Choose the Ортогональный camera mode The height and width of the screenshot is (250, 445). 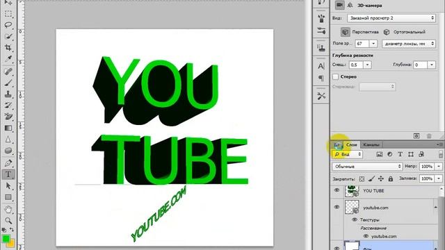(387, 32)
